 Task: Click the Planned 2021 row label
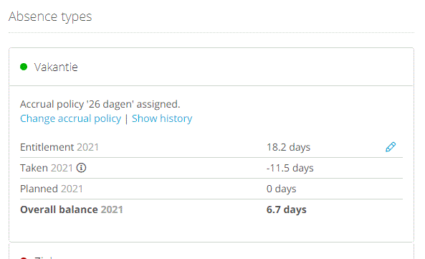(x=52, y=189)
